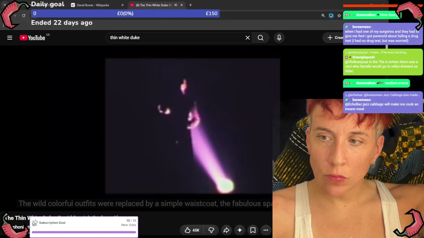Open more actions three-dot menu
The height and width of the screenshot is (238, 424).
[266, 230]
